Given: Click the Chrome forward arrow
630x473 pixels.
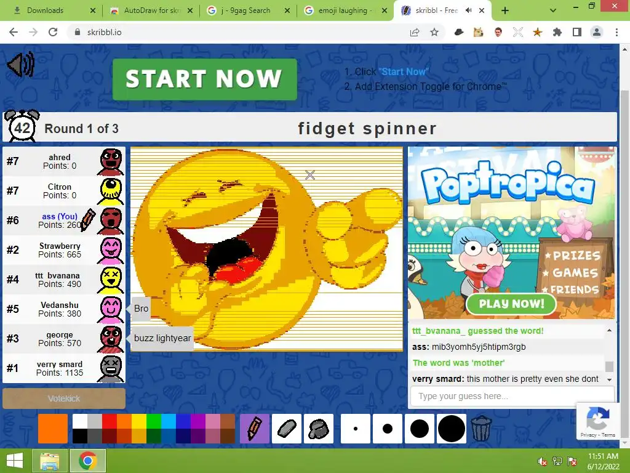Looking at the screenshot, I should coord(33,32).
